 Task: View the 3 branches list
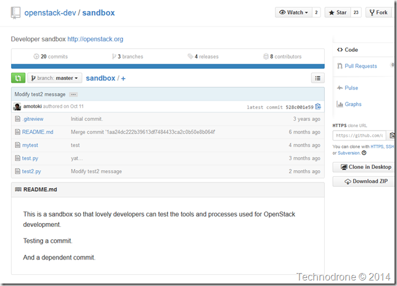tap(128, 57)
